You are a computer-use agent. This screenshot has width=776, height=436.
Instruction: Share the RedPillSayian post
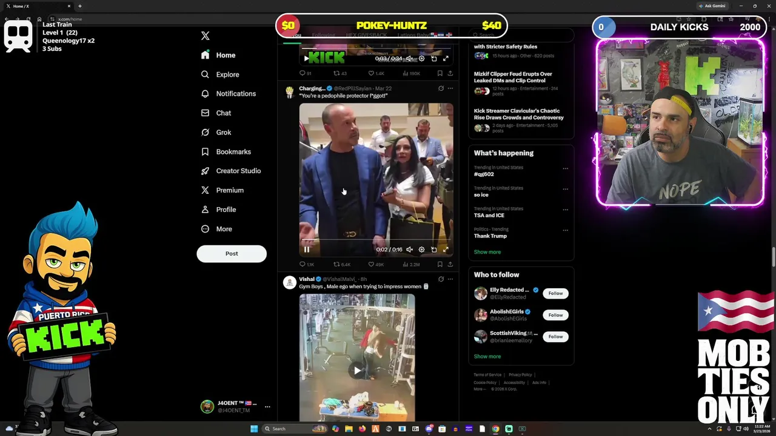tap(450, 265)
